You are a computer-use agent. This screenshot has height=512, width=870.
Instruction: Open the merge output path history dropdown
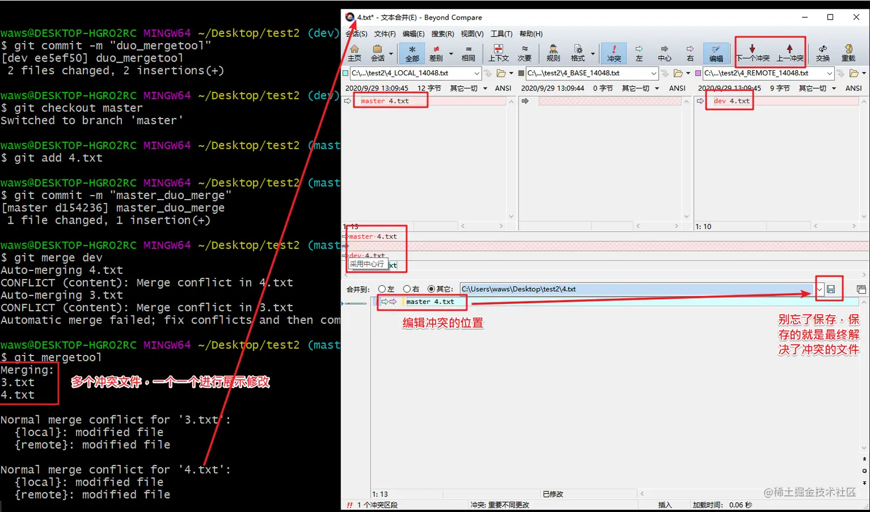819,289
